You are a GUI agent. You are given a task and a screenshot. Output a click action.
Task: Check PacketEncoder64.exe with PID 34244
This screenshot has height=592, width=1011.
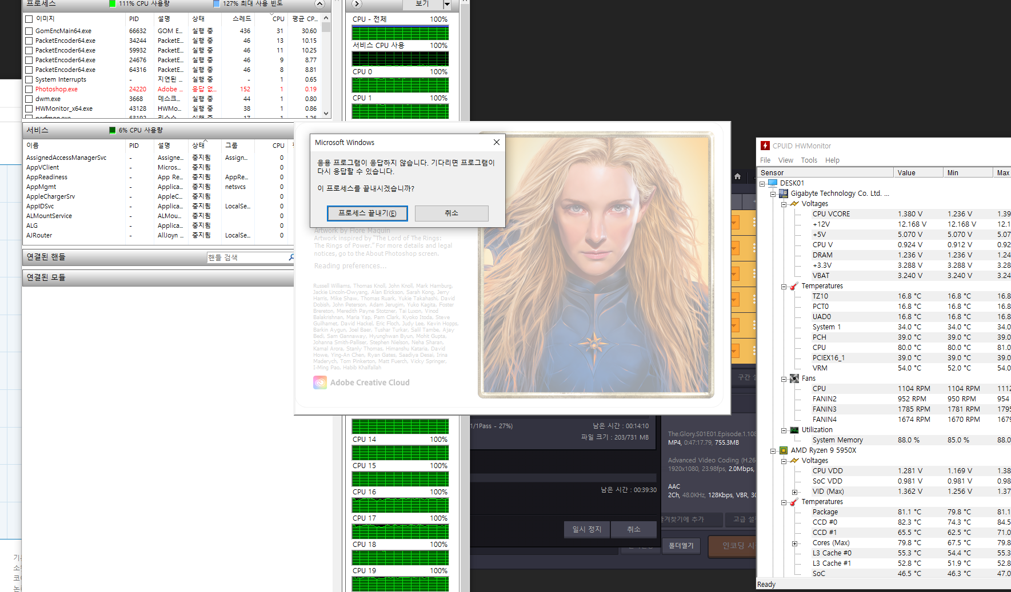point(29,41)
